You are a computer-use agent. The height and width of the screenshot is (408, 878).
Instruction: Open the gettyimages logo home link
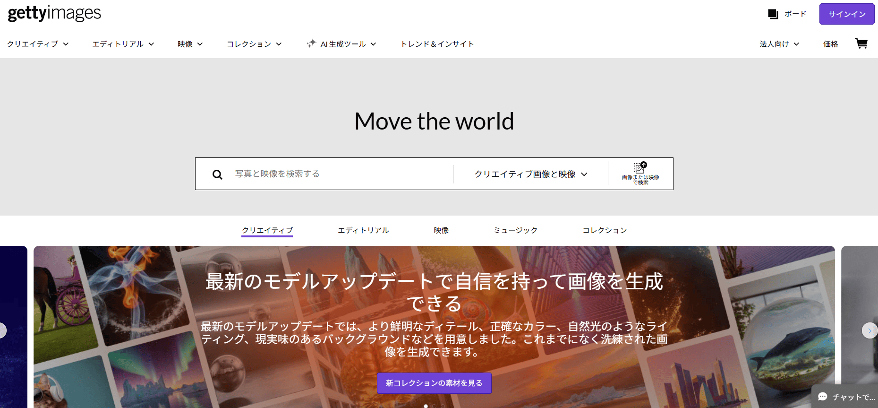pyautogui.click(x=54, y=13)
